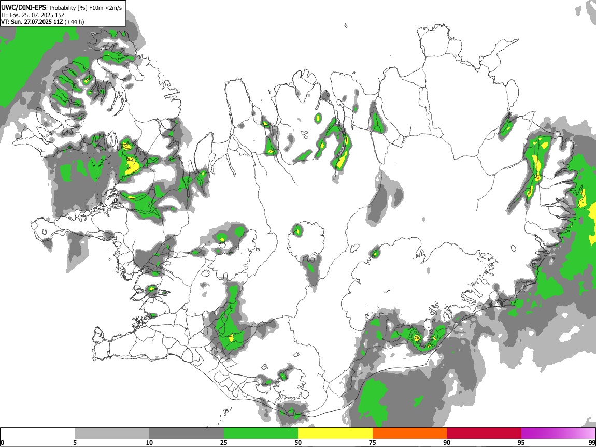The image size is (596, 447).
Task: Click the 'Probability [%] F10m <2m/s' label
Action: pyautogui.click(x=86, y=8)
